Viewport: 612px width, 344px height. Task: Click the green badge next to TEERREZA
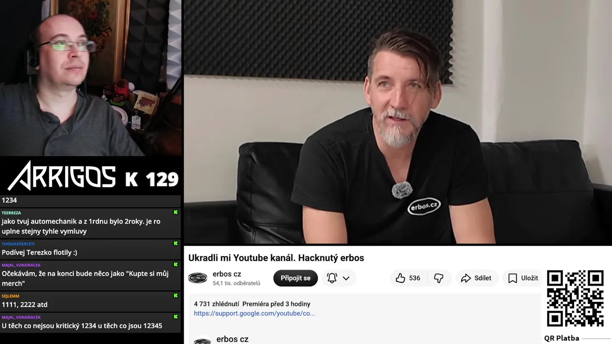[x=176, y=213]
